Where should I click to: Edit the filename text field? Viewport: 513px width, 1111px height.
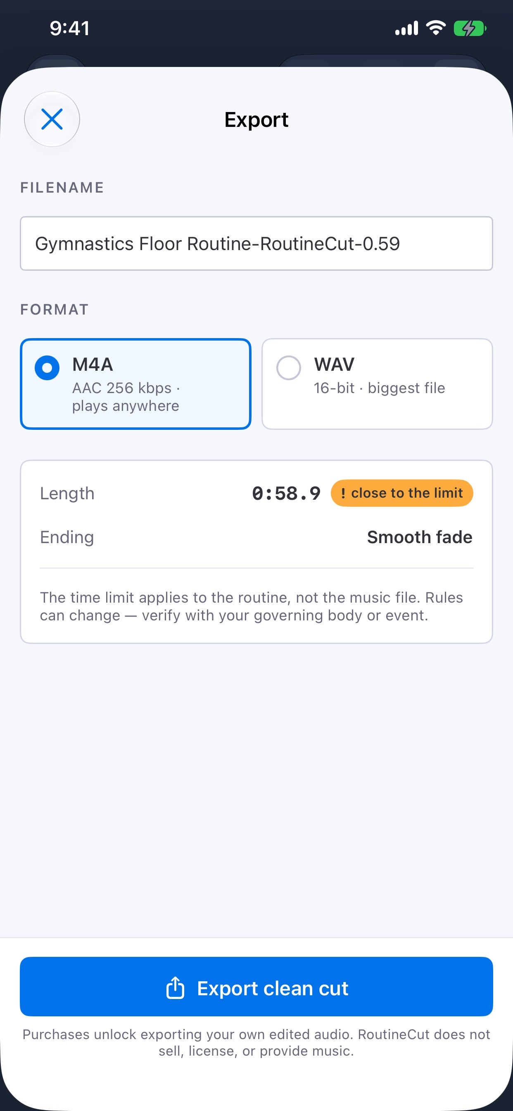[256, 244]
